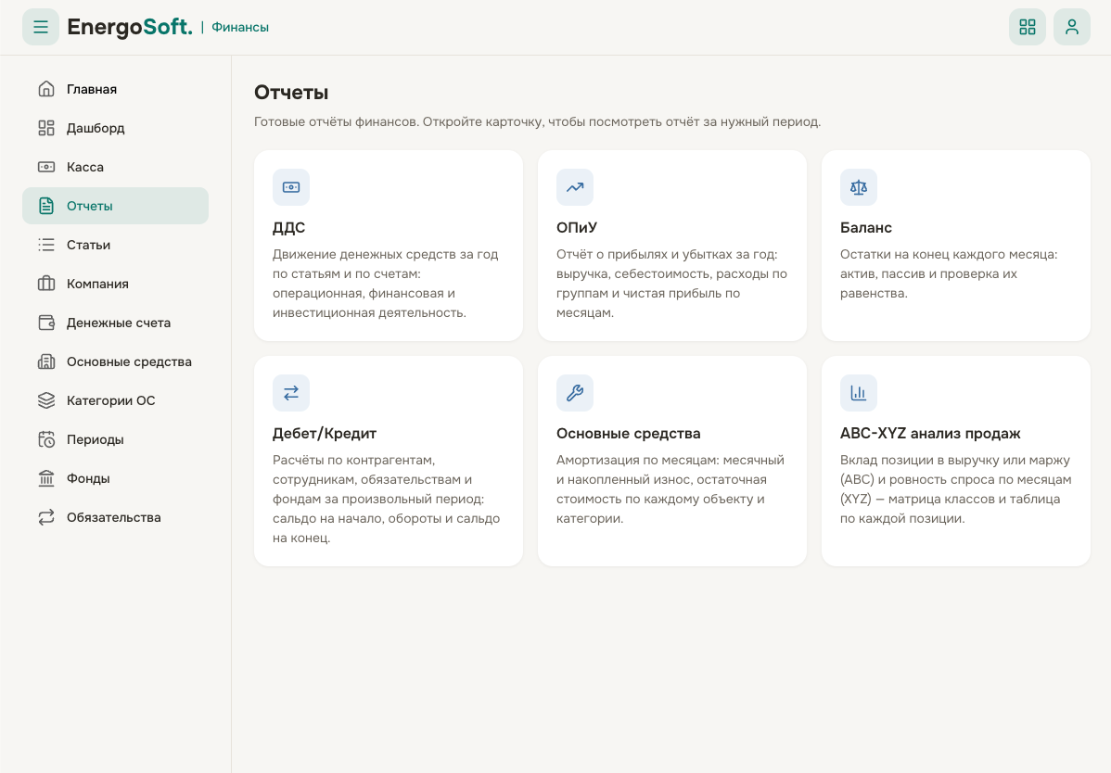The image size is (1111, 773).
Task: Click the bar chart icon on ABC-XYZ card
Action: (859, 393)
